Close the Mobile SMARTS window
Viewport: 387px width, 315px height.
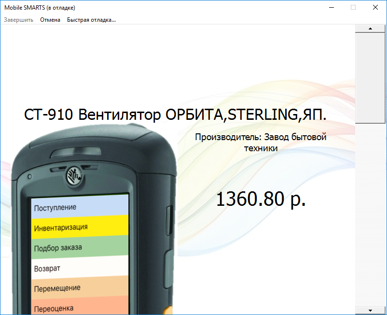(x=375, y=7)
